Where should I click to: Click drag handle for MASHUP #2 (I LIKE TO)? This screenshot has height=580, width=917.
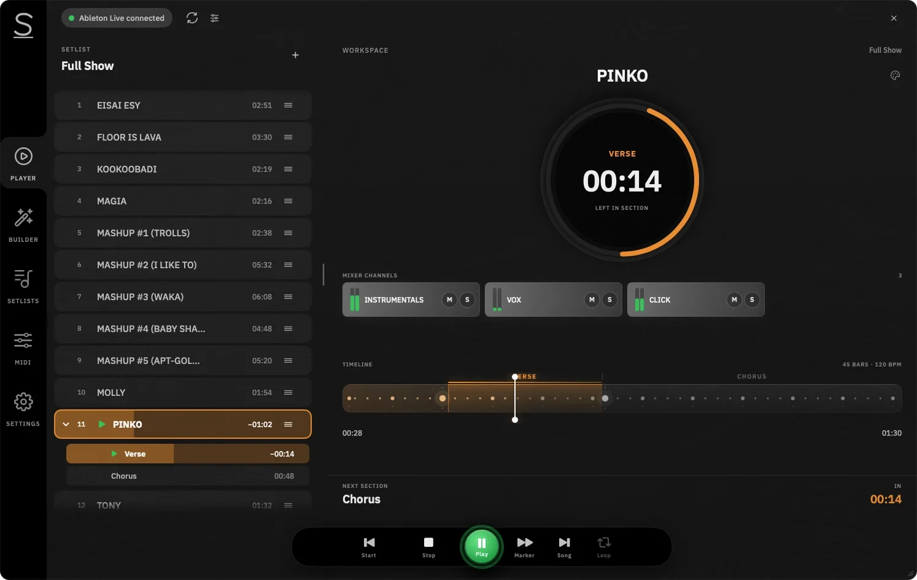tap(288, 265)
